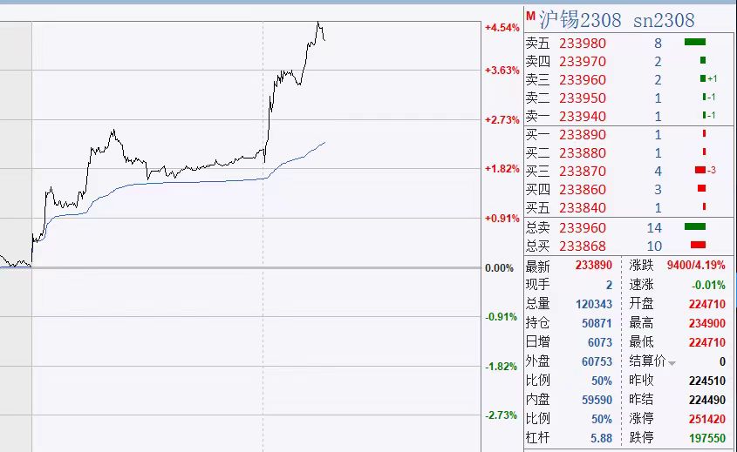The height and width of the screenshot is (452, 737).
Task: Click the red 总买 volume bar
Action: tap(697, 246)
